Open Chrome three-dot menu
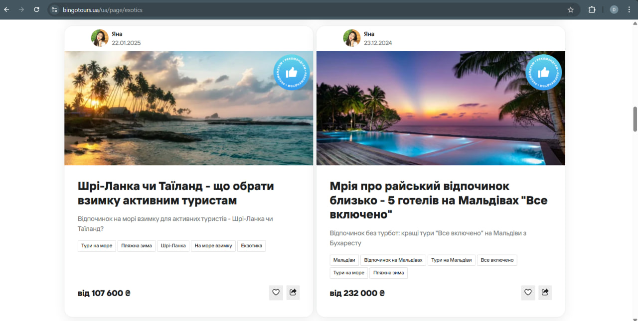This screenshot has height=321, width=638. (629, 9)
